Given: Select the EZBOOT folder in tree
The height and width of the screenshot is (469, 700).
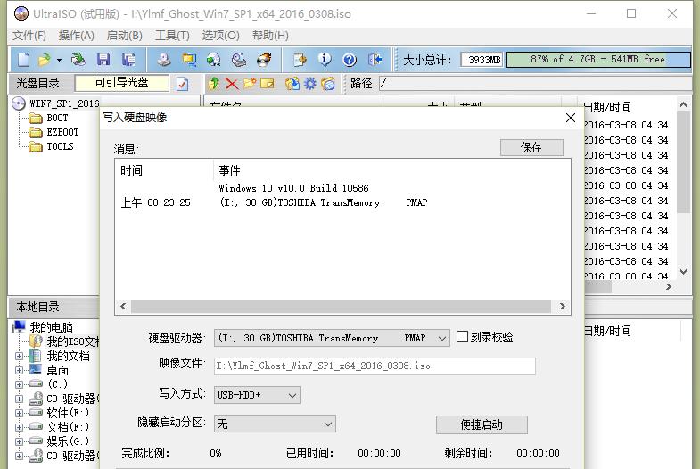Looking at the screenshot, I should click(62, 133).
